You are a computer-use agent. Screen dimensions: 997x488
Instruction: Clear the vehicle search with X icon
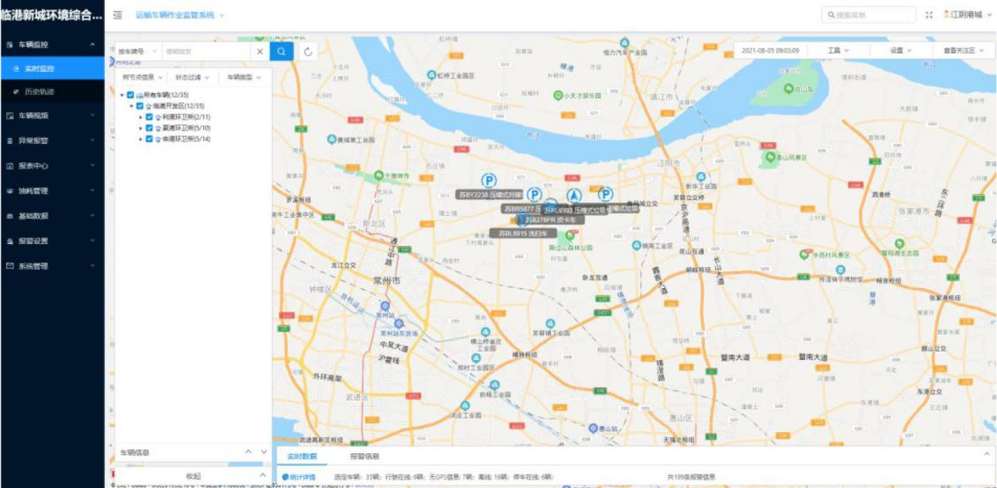pos(260,52)
